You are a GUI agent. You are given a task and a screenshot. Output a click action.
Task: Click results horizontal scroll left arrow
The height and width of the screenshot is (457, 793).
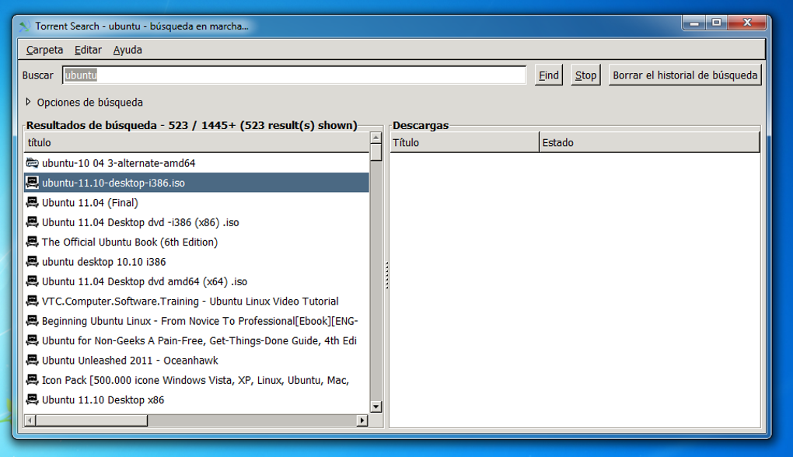pos(30,420)
